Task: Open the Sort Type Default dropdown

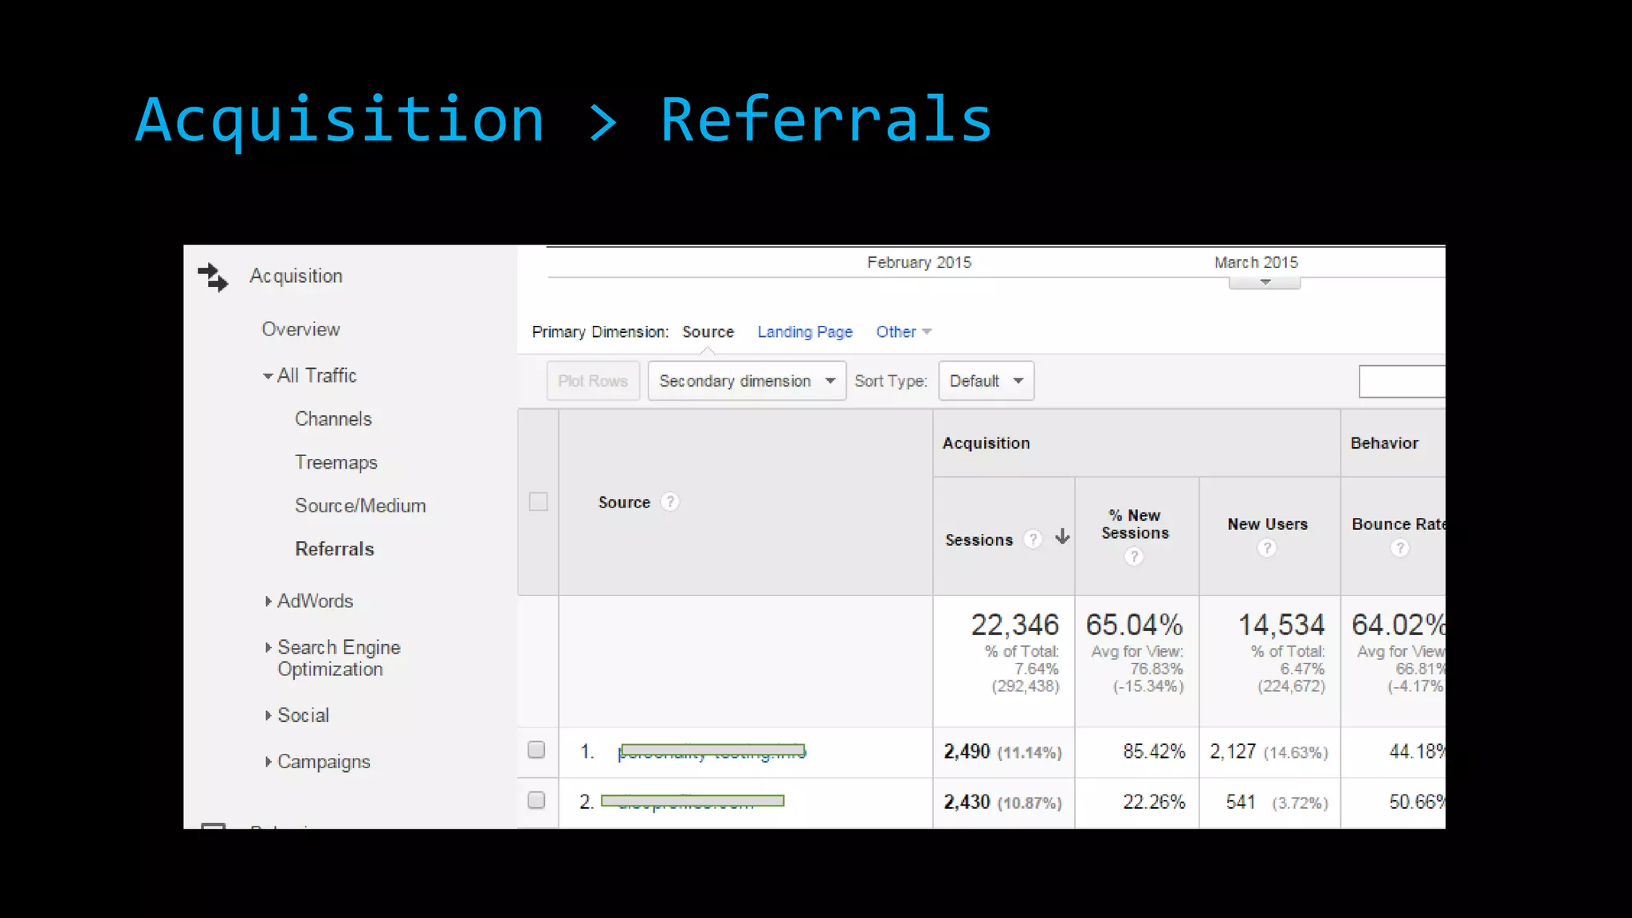Action: pyautogui.click(x=987, y=381)
